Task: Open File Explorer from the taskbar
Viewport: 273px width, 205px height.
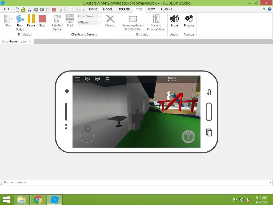Action: point(22,200)
